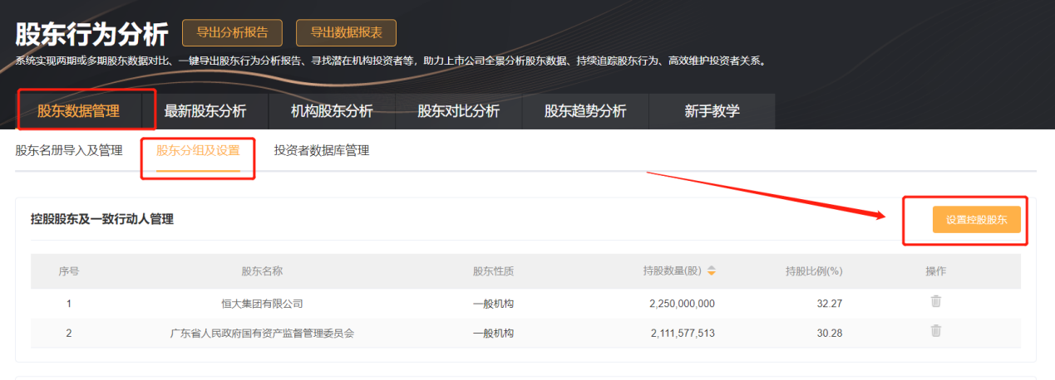Click 一般机构 in the 恒大集团 row

(x=493, y=304)
